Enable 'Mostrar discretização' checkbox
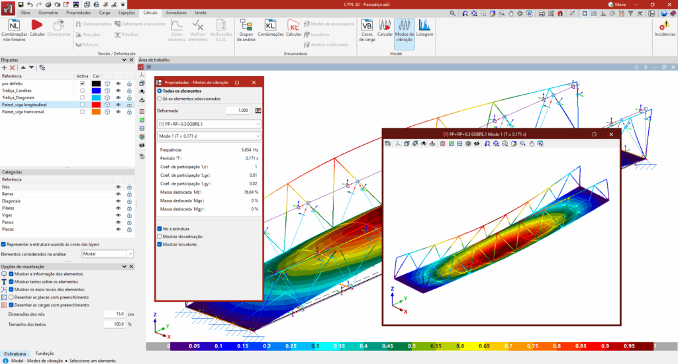The height and width of the screenshot is (364, 678). pyautogui.click(x=160, y=236)
